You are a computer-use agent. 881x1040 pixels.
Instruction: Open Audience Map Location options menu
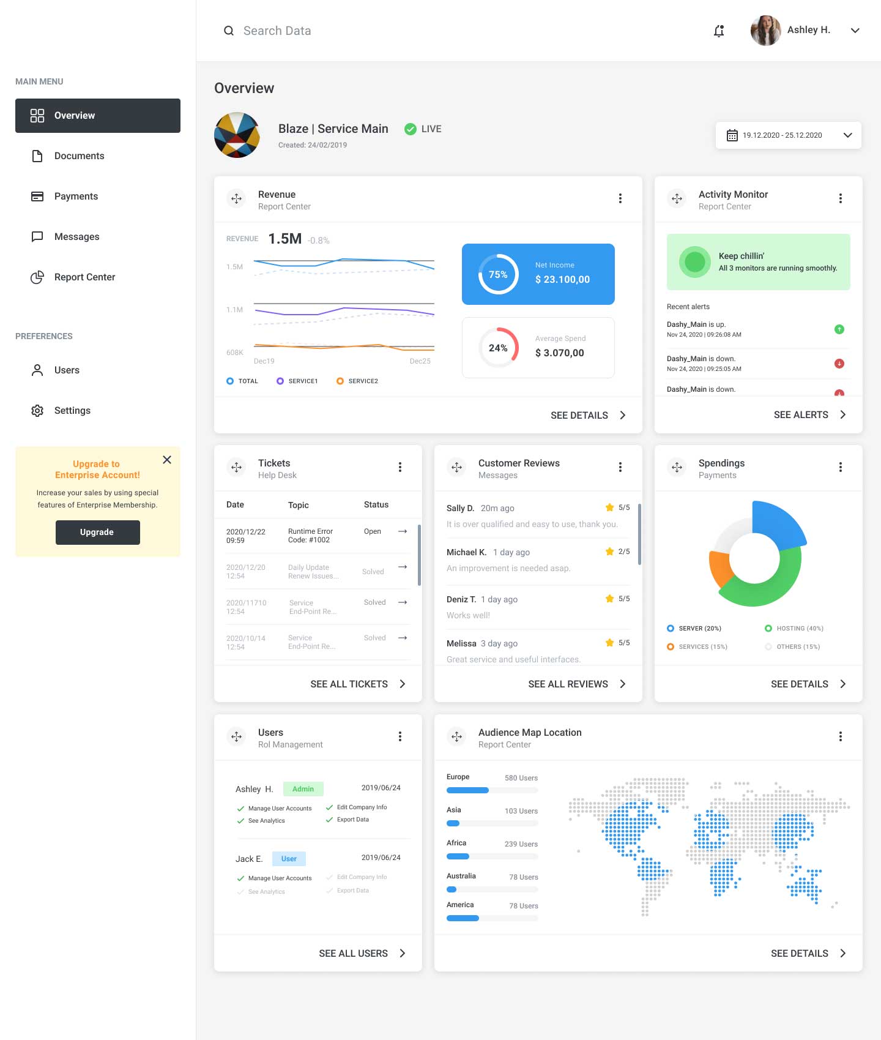pyautogui.click(x=840, y=736)
